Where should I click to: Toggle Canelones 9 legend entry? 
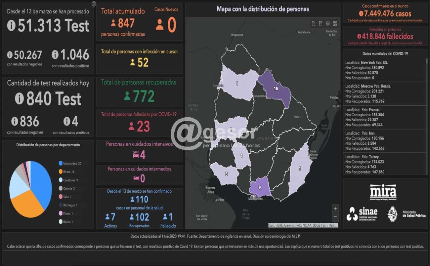click(x=68, y=180)
